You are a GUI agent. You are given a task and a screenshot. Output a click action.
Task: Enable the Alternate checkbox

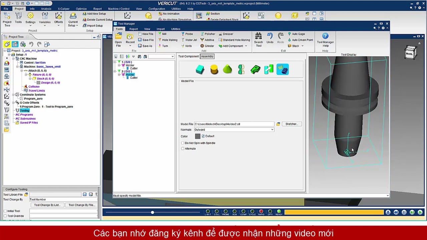pyautogui.click(x=182, y=149)
